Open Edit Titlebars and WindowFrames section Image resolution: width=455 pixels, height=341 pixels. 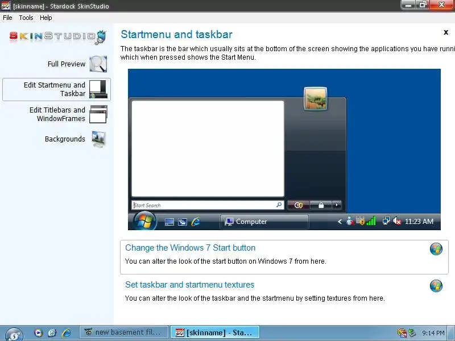pyautogui.click(x=57, y=114)
